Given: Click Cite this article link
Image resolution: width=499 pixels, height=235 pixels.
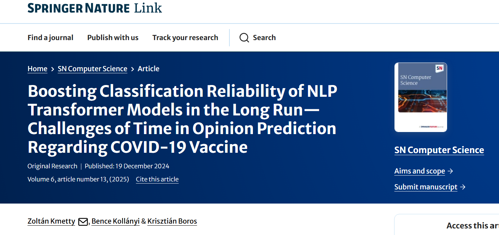Looking at the screenshot, I should 157,179.
